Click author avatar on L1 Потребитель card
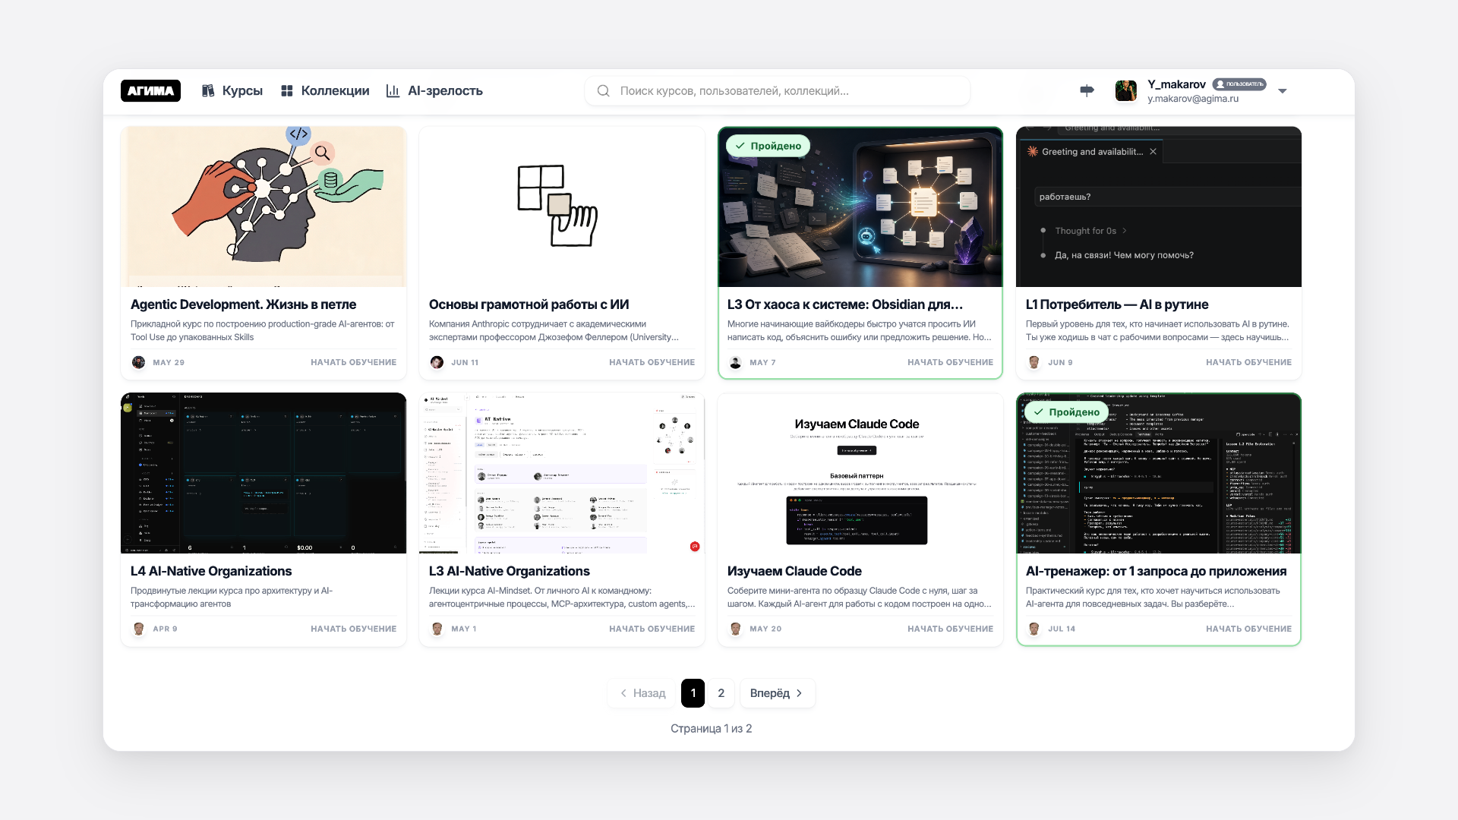The image size is (1458, 820). [1034, 362]
